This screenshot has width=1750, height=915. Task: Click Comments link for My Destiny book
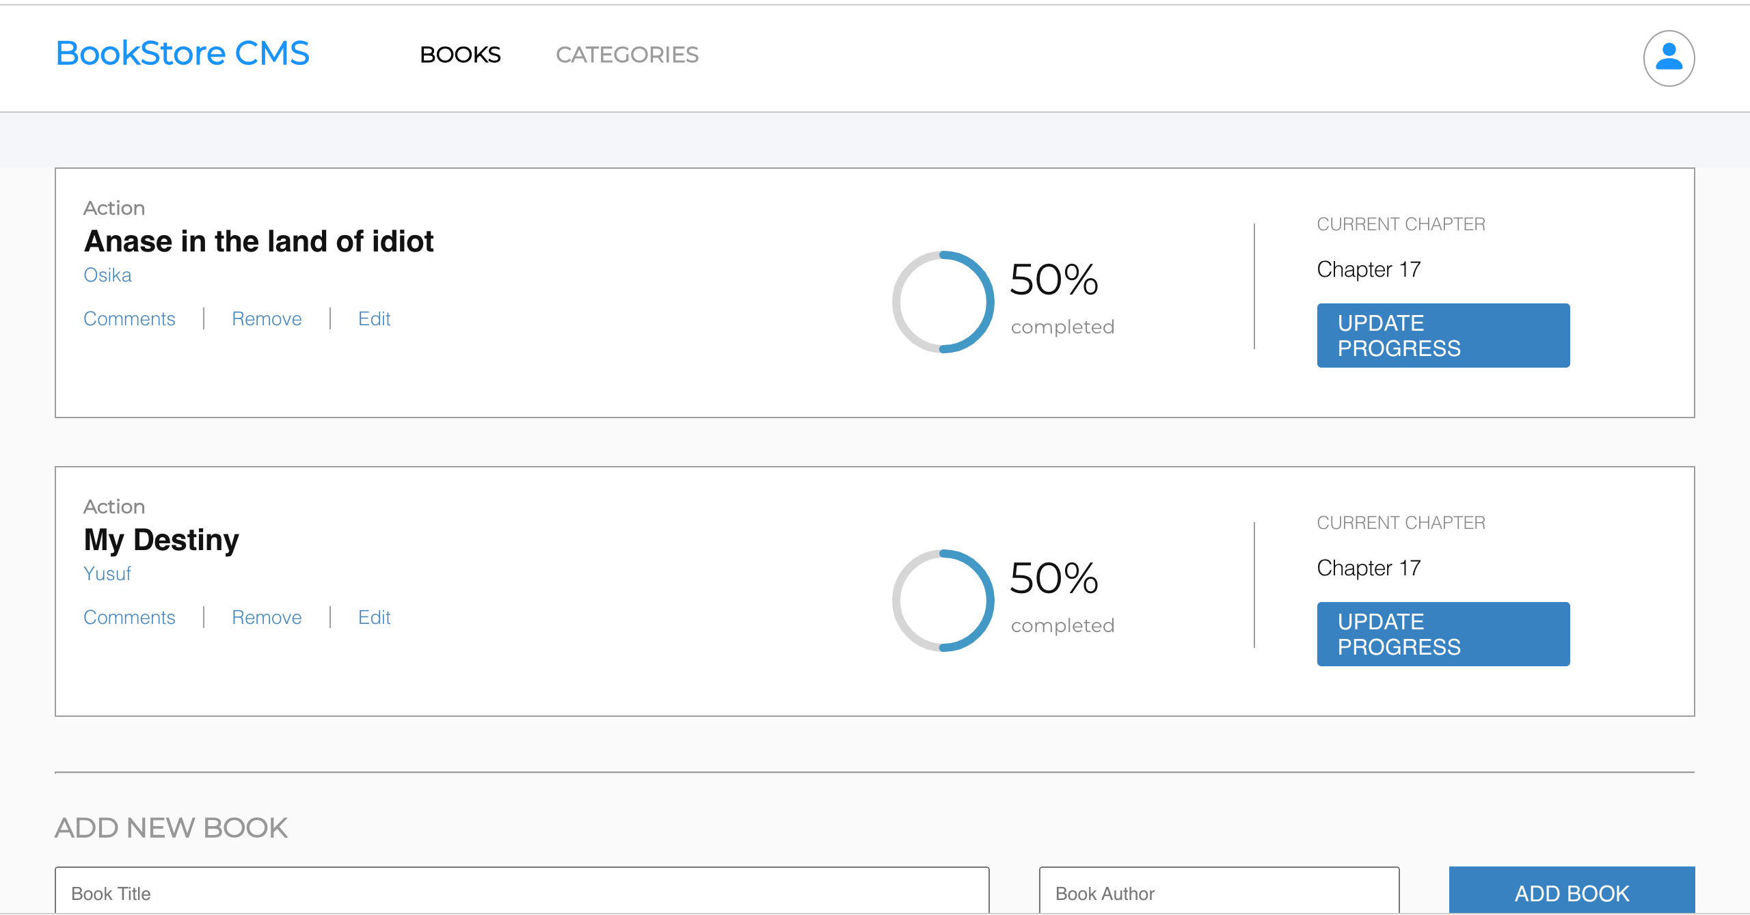click(x=129, y=616)
